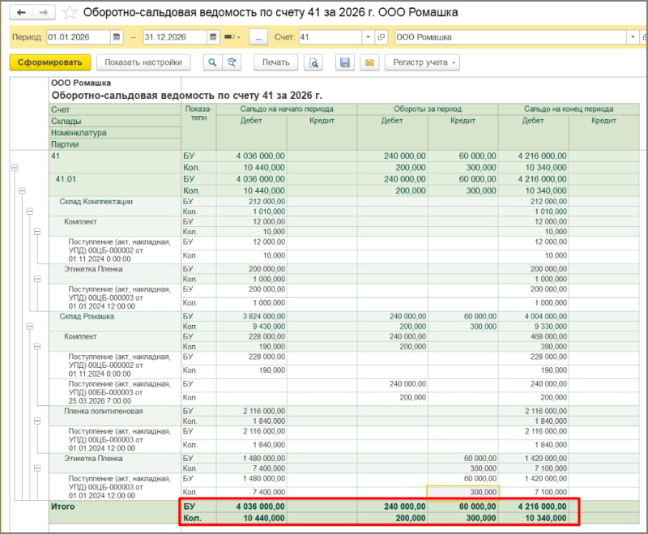The image size is (648, 534).
Task: Save report using the floppy disk icon
Action: point(346,62)
